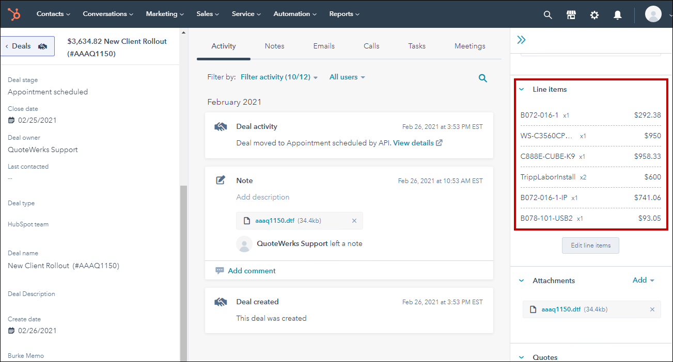673x362 pixels.
Task: Remove aaaq1150.dtf file from the Note
Action: [x=354, y=221]
